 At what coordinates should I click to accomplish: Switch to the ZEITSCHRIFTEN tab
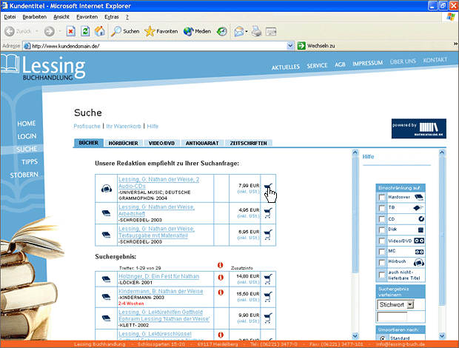click(248, 143)
